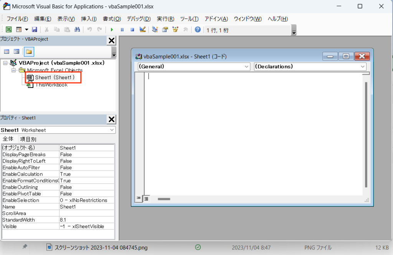This screenshot has width=393, height=255.
Task: Open the Properties Window toolbar icon
Action: (x=165, y=30)
